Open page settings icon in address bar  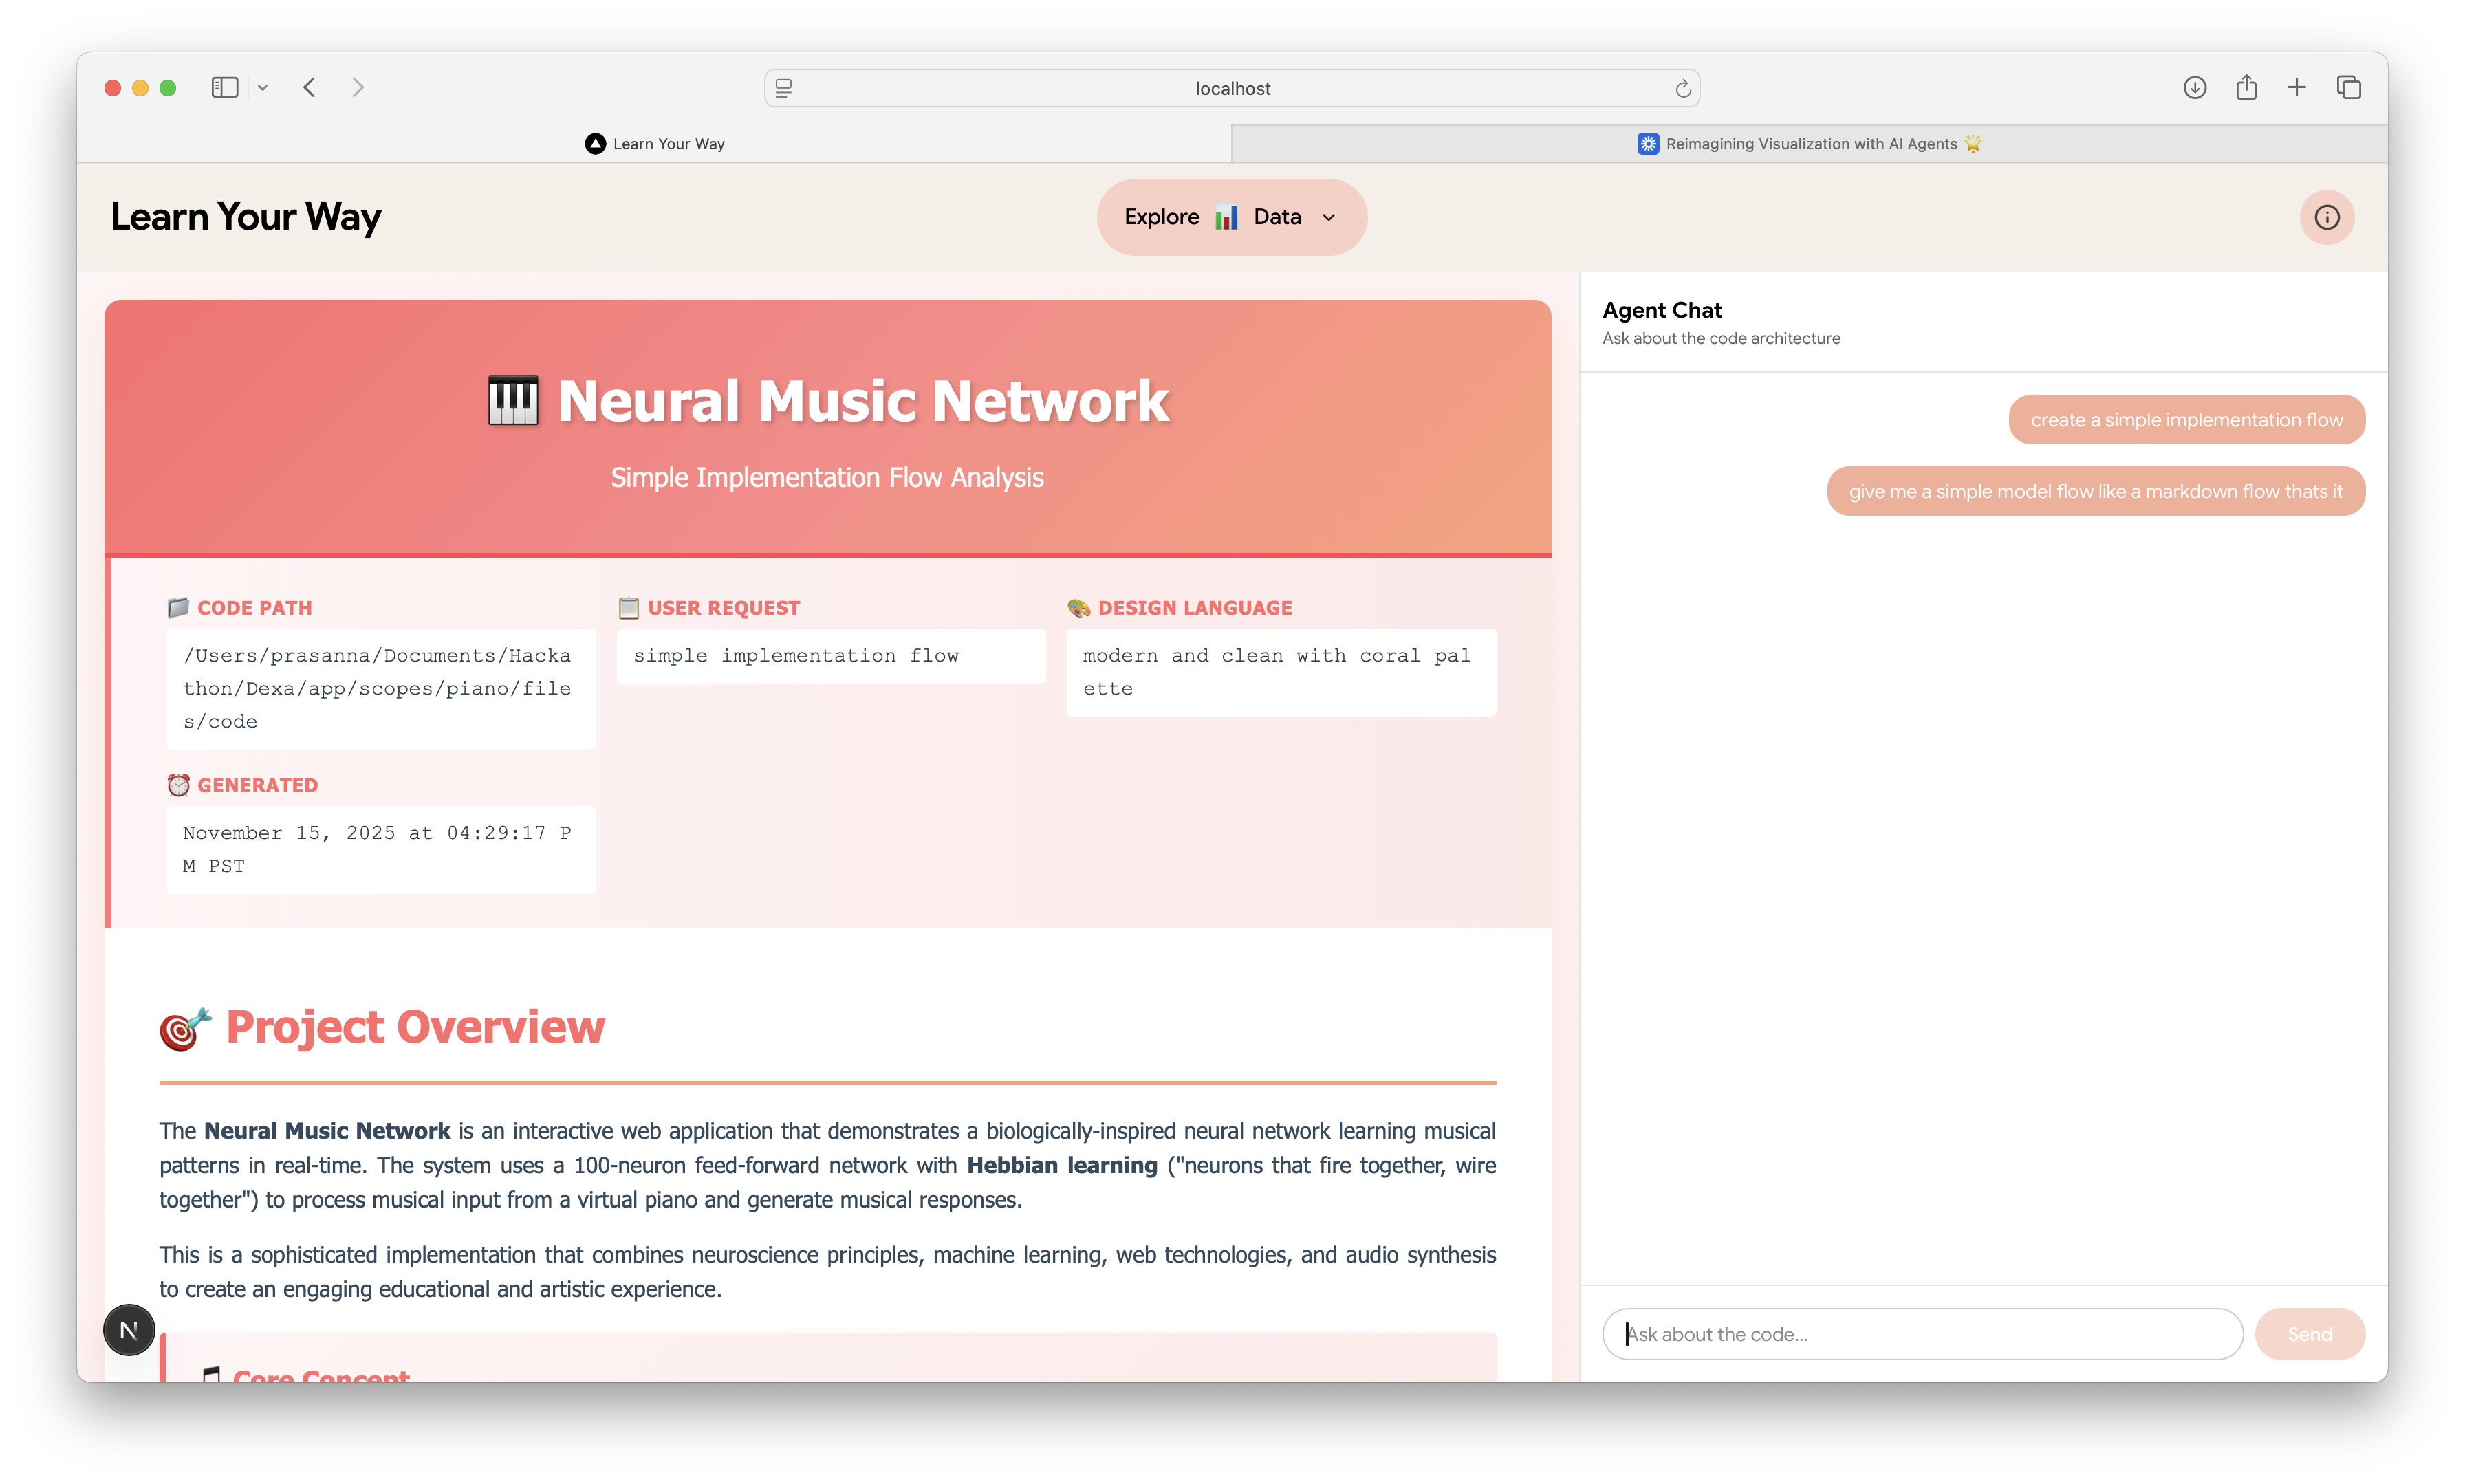(x=784, y=89)
